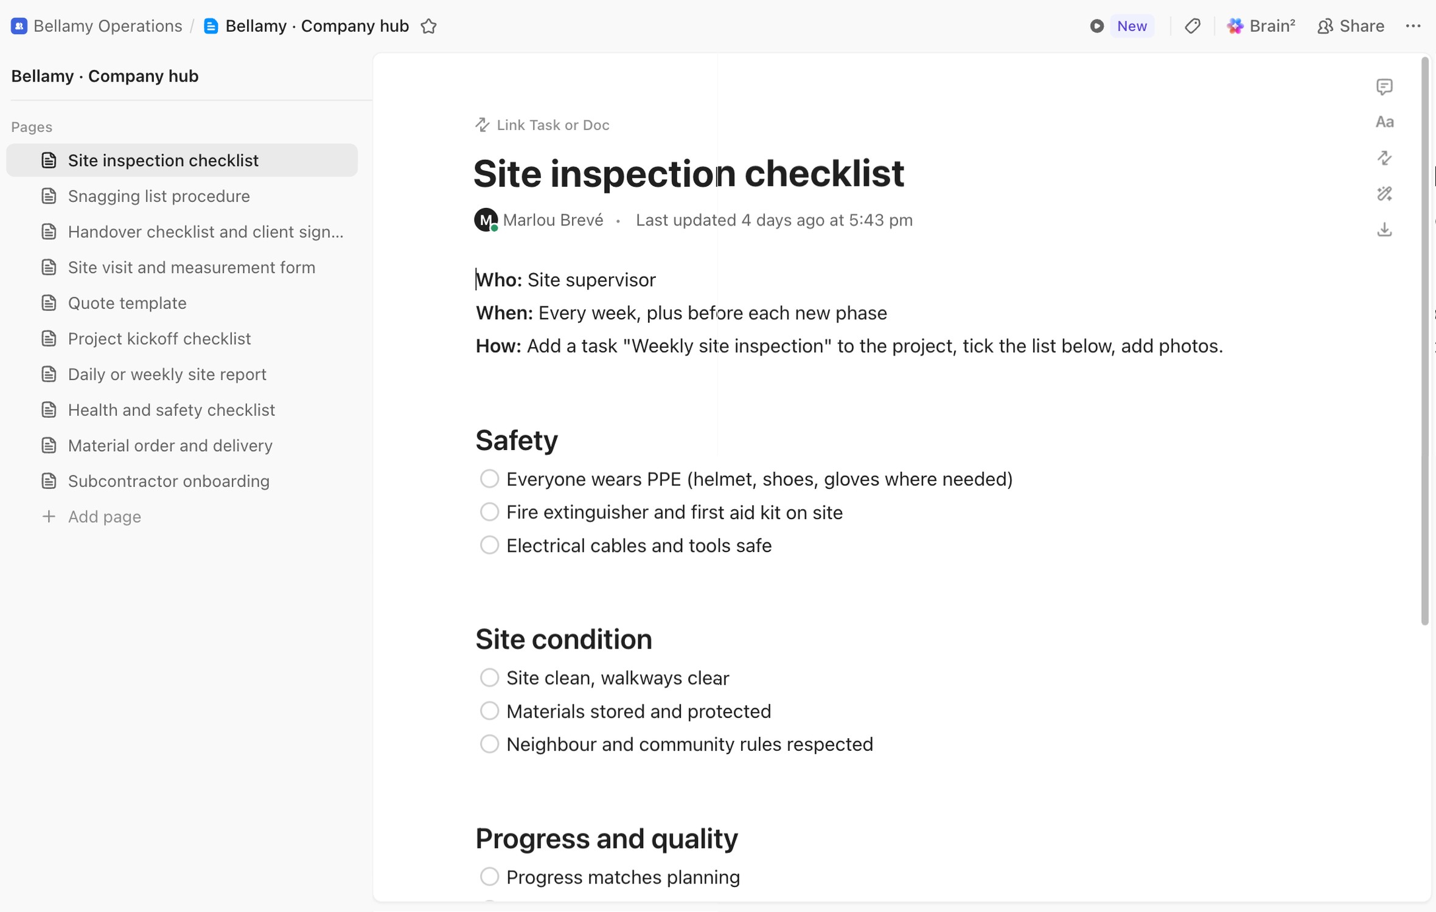Open the Snagging list procedure page
This screenshot has width=1436, height=912.
[182, 196]
